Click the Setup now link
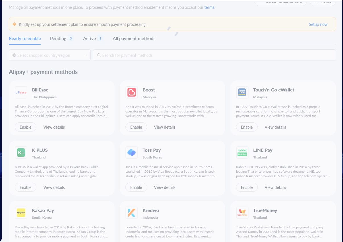Viewport: 343px width, 242px height. (x=318, y=24)
